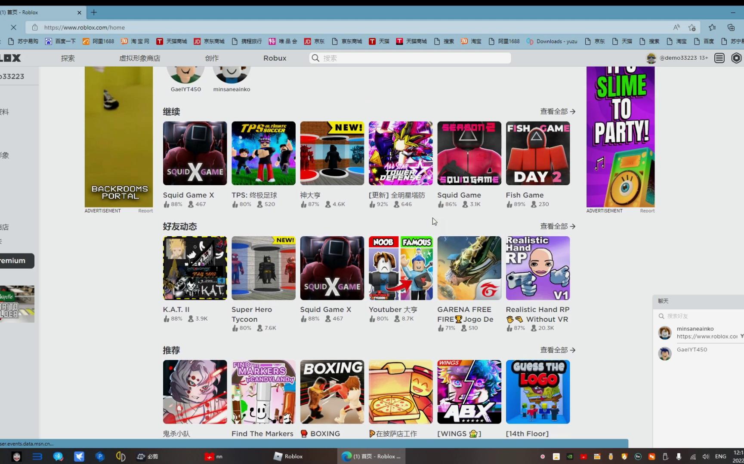This screenshot has width=744, height=464.
Task: Open Fish Game Day 2 thumbnail
Action: (538, 153)
